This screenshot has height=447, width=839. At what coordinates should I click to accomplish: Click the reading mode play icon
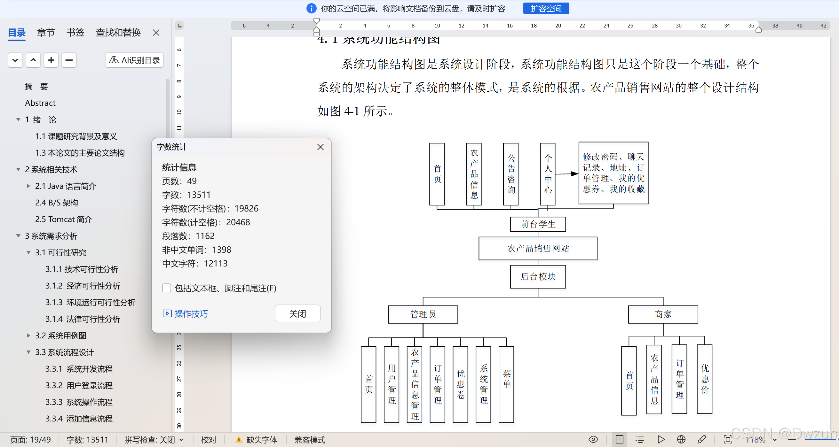(661, 440)
